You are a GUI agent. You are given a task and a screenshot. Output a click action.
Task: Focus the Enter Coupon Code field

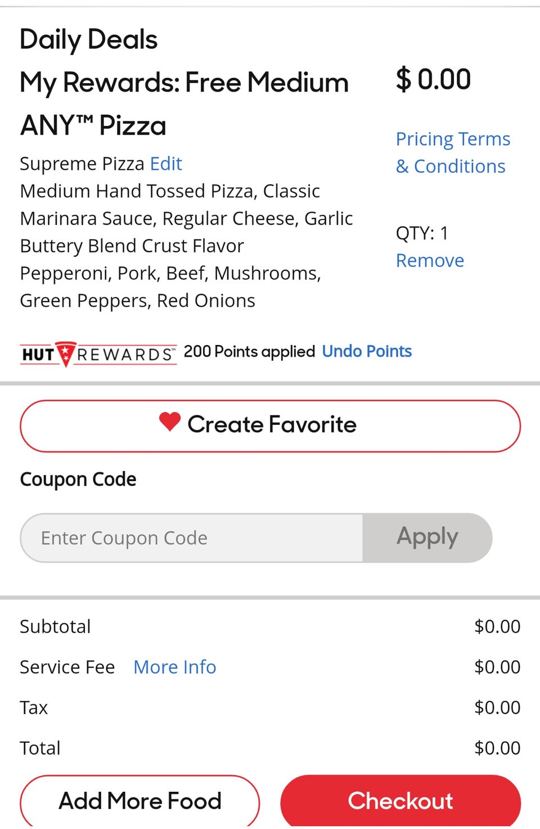191,538
